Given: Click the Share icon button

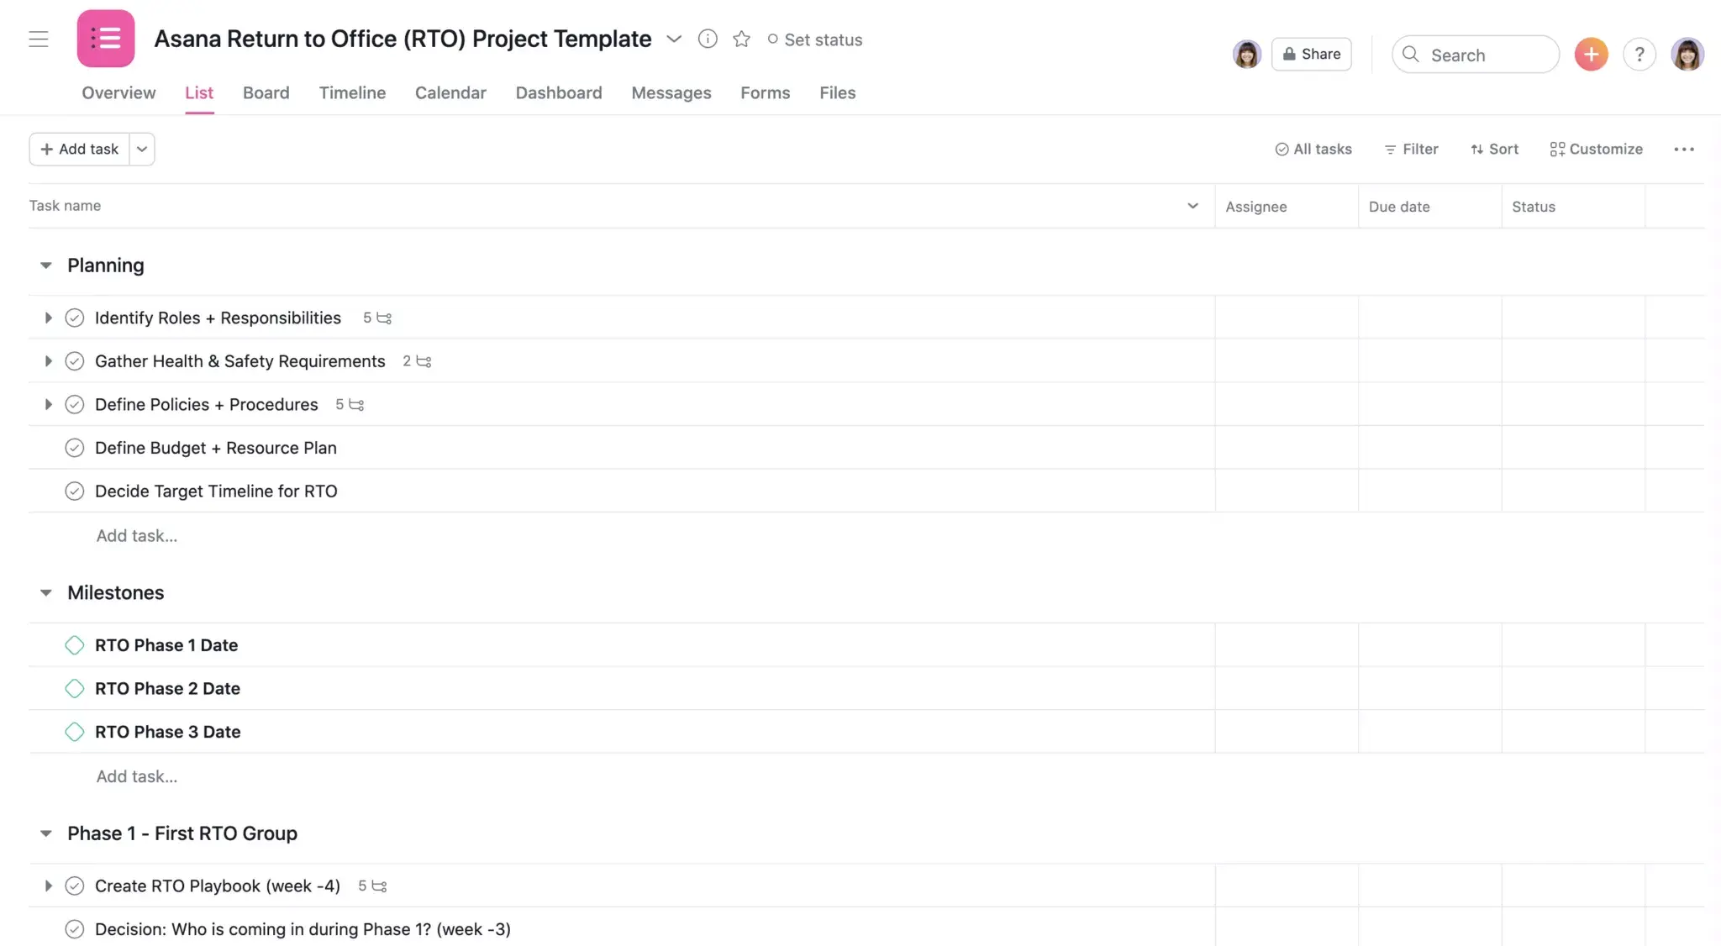Looking at the screenshot, I should pos(1310,54).
